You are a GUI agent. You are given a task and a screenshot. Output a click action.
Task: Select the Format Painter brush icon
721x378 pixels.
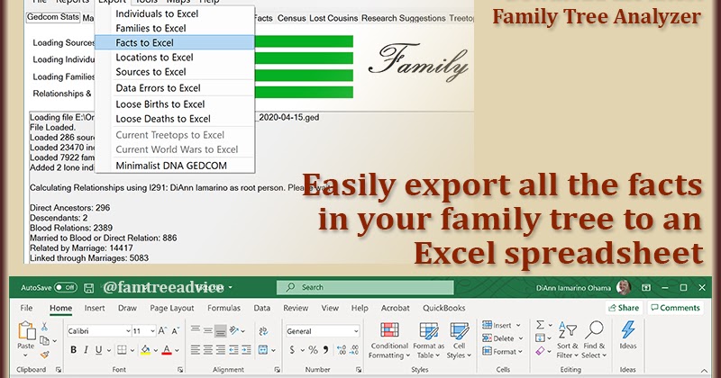pyautogui.click(x=44, y=354)
